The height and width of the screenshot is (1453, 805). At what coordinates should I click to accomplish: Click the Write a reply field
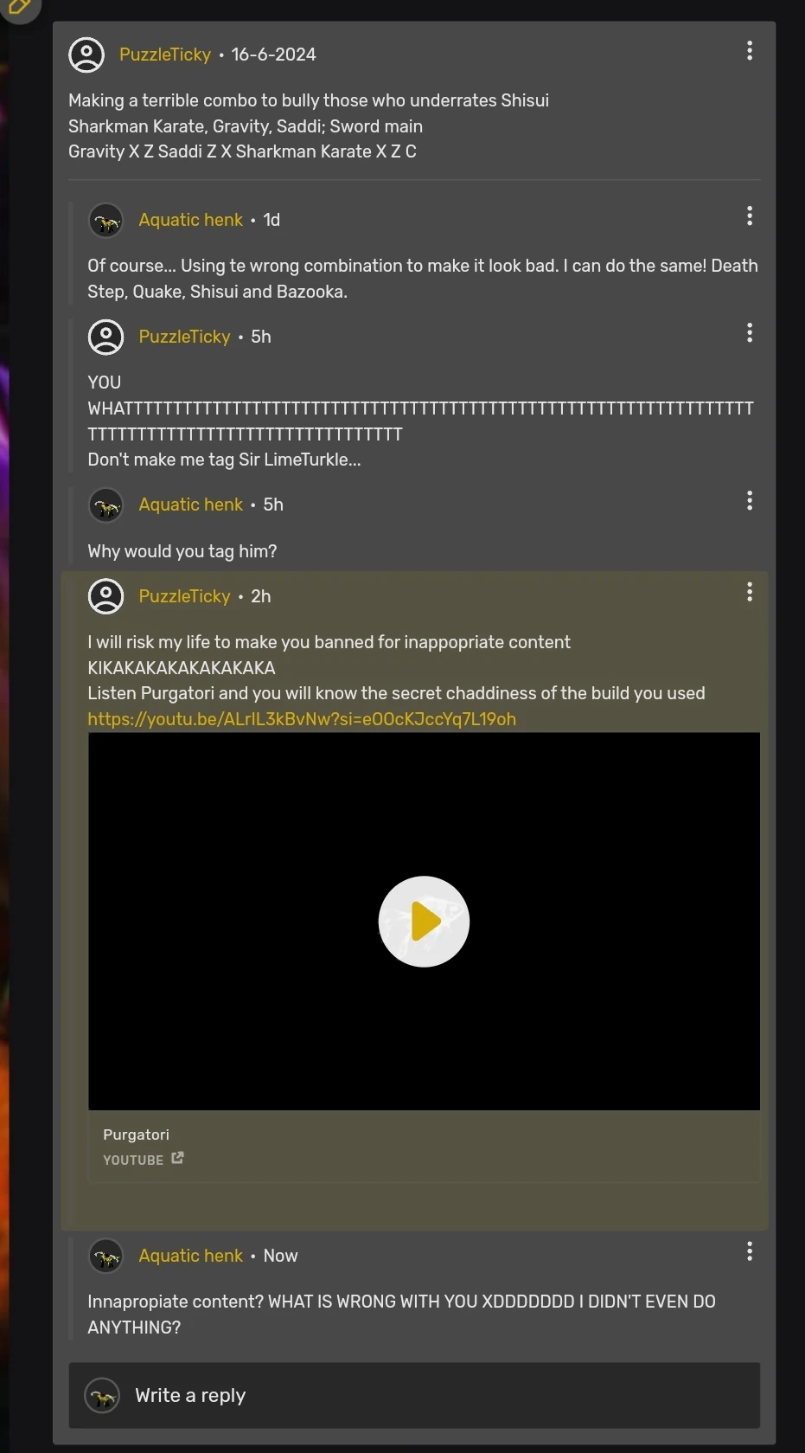coord(414,1395)
